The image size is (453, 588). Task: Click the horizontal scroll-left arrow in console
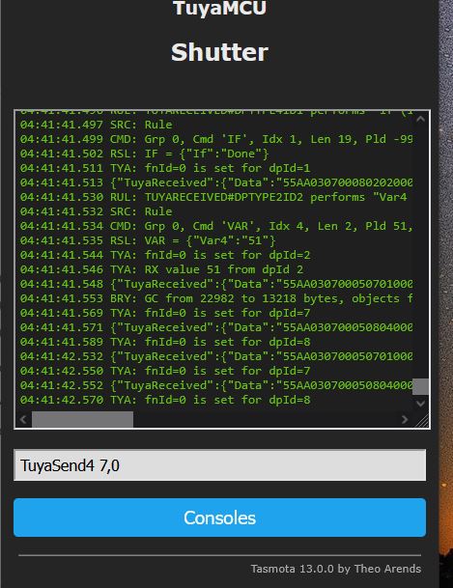coord(23,419)
